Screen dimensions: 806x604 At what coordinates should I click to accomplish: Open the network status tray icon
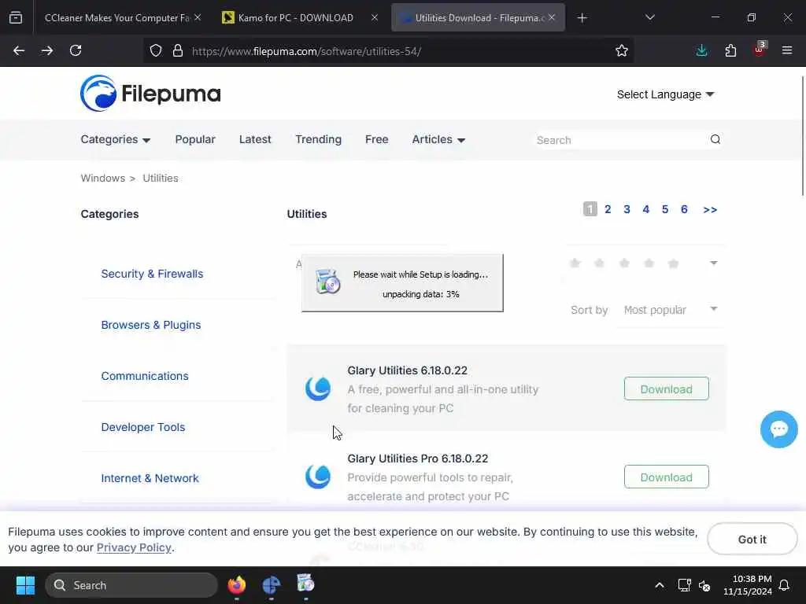pyautogui.click(x=684, y=585)
